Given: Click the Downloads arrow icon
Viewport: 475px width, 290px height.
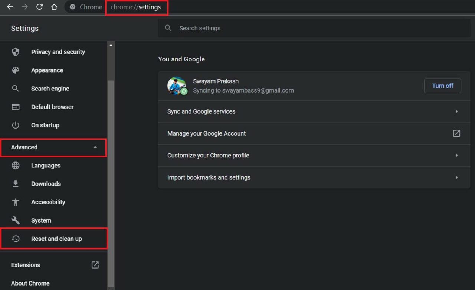Looking at the screenshot, I should [16, 184].
